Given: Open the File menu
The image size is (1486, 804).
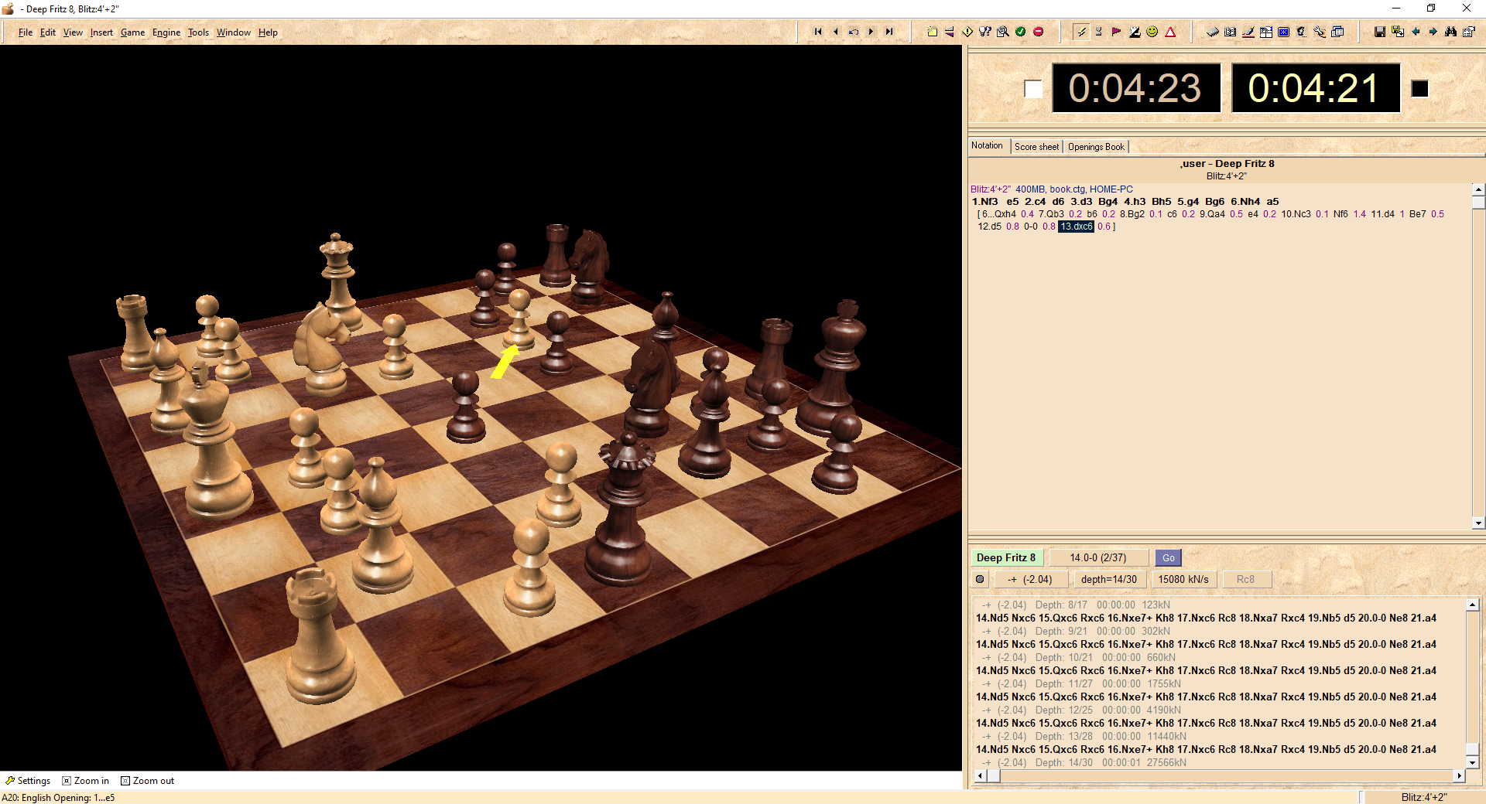Looking at the screenshot, I should (26, 32).
